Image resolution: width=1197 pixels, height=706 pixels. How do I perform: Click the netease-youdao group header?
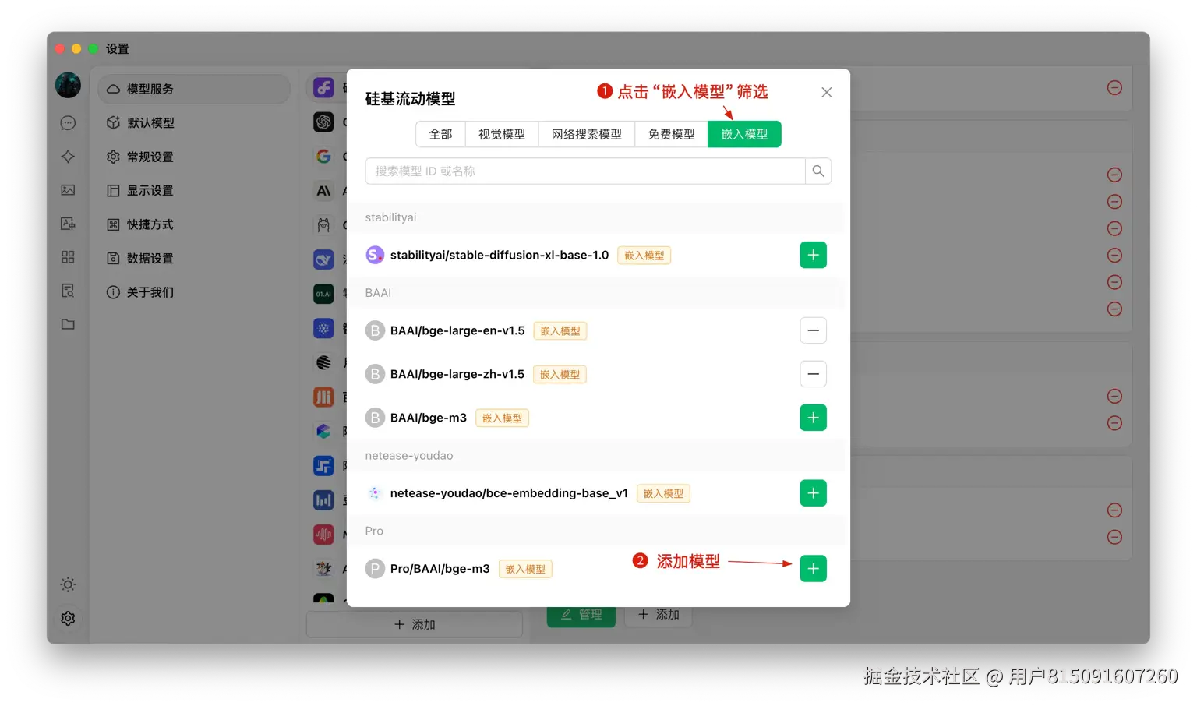(598, 456)
